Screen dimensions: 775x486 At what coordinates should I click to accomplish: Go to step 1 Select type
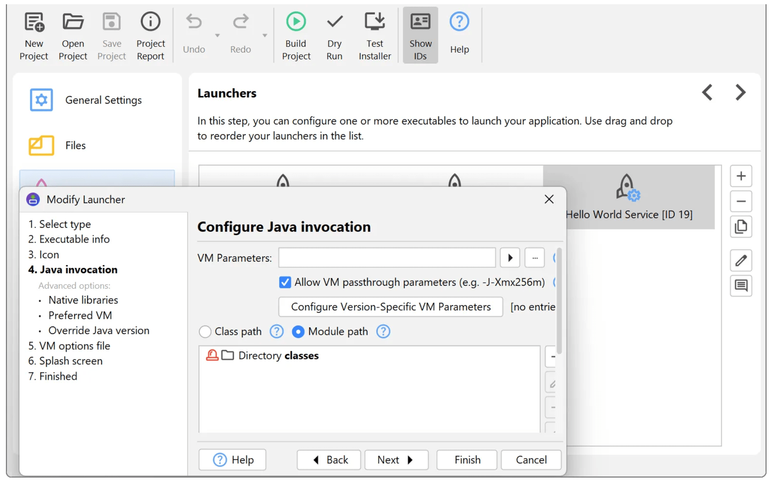(x=60, y=224)
